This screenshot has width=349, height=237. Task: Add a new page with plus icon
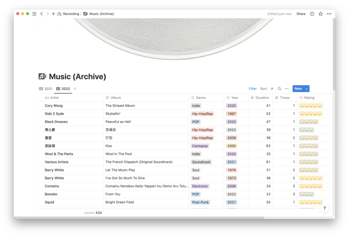[53, 14]
